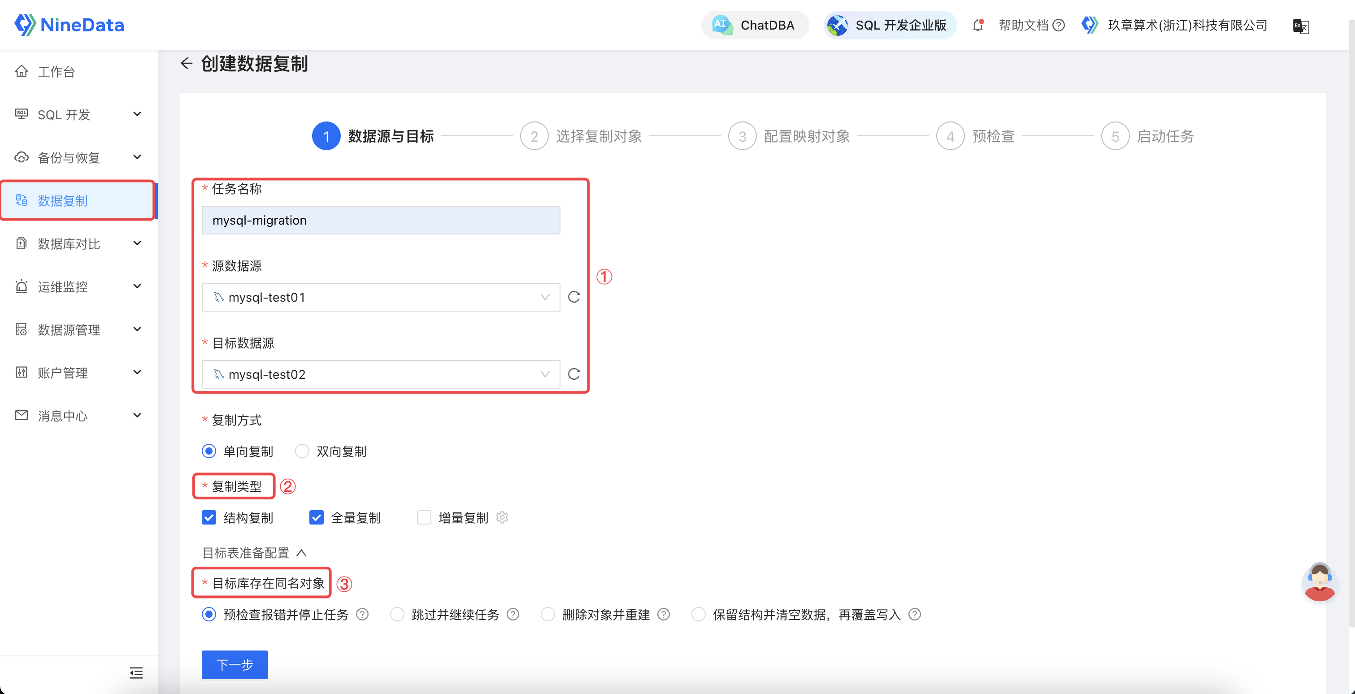The width and height of the screenshot is (1355, 694).
Task: Expand the 备份与恢复 chevron
Action: [137, 157]
